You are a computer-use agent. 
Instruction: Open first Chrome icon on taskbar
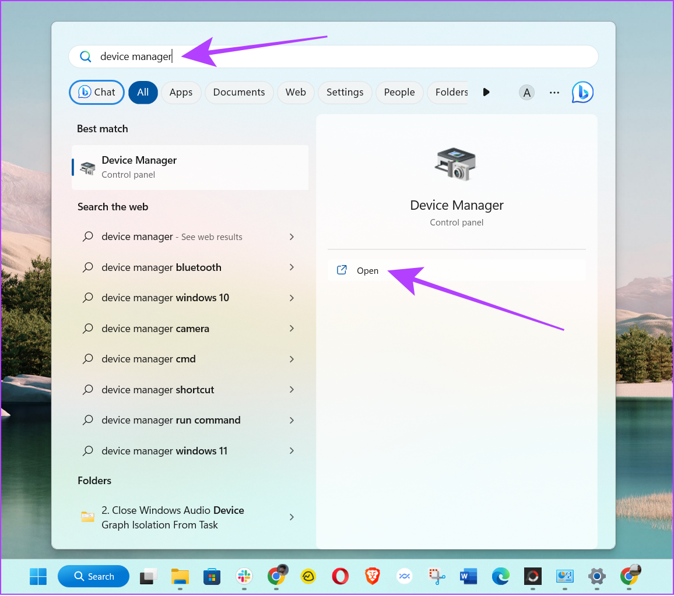pos(276,576)
